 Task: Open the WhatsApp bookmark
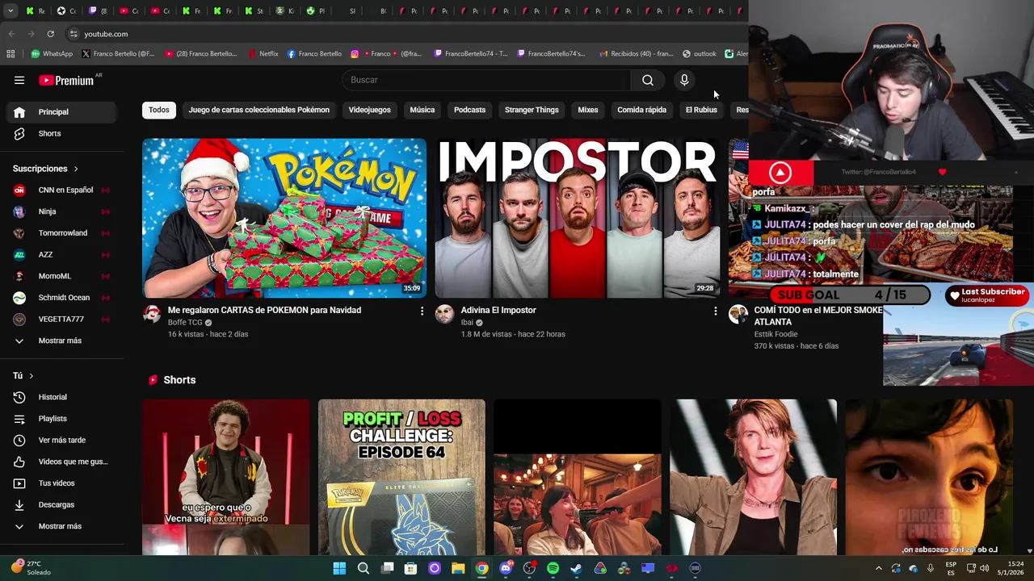pyautogui.click(x=52, y=54)
